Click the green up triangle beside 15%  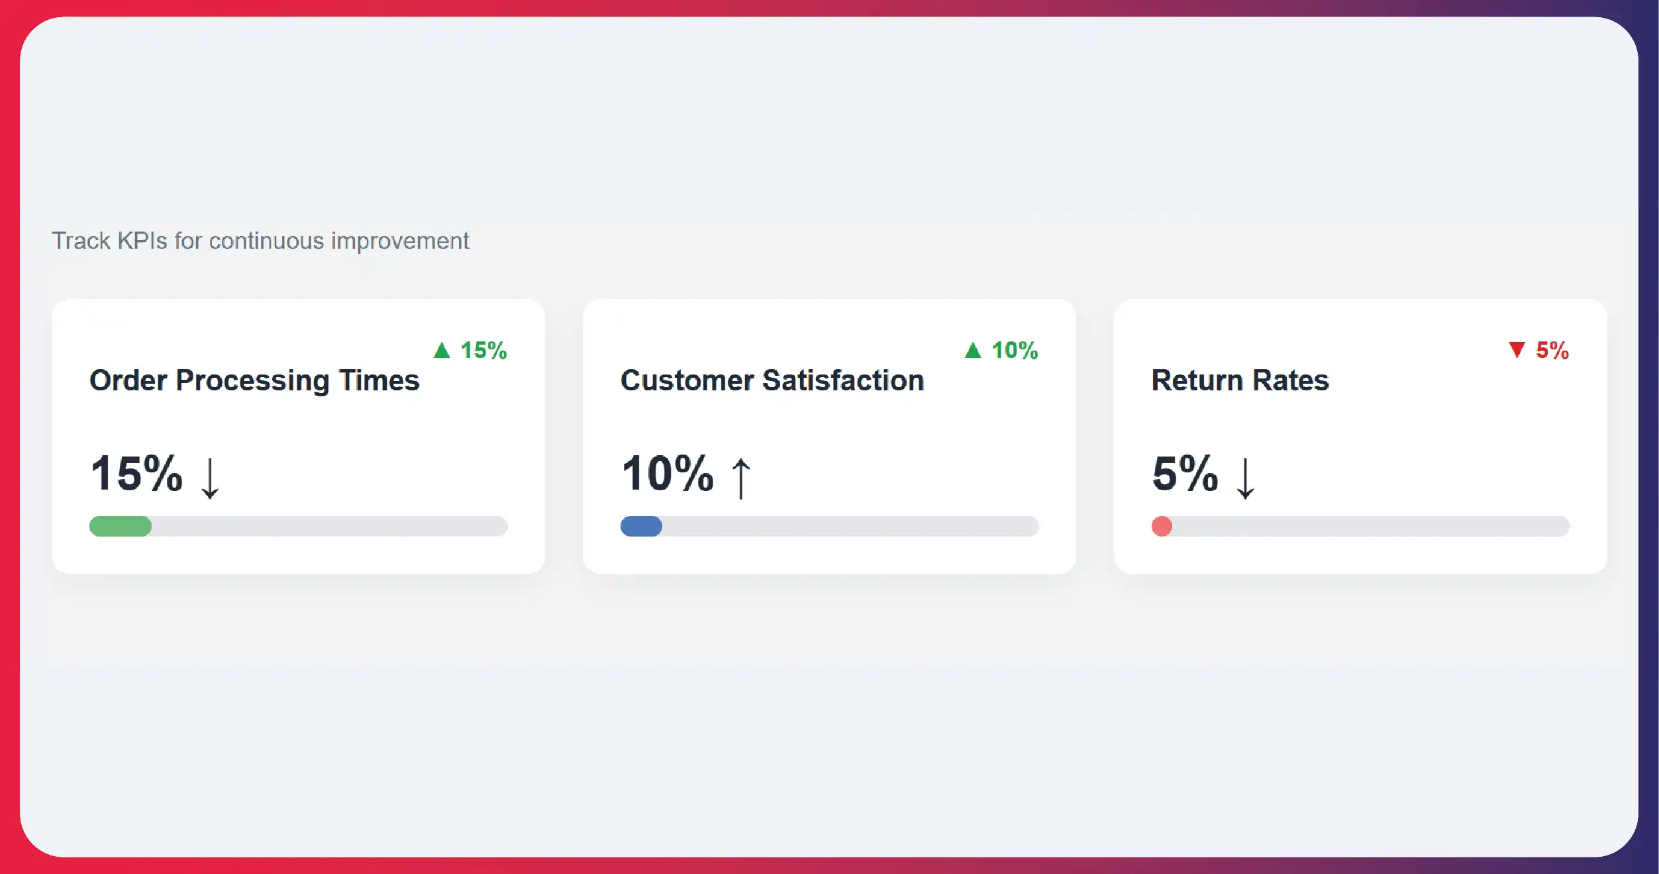tap(442, 351)
